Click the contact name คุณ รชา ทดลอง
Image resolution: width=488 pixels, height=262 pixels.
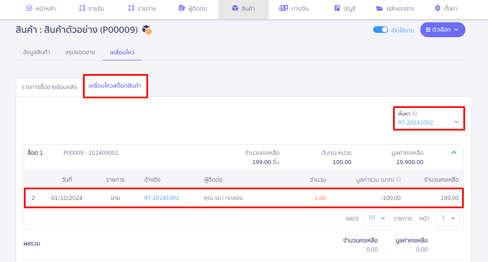point(223,198)
